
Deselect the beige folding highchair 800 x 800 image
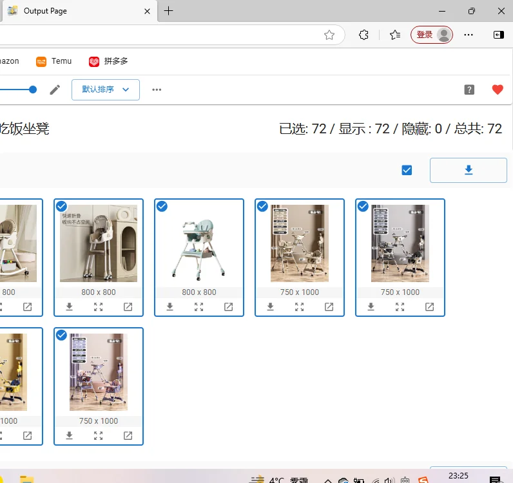[61, 206]
